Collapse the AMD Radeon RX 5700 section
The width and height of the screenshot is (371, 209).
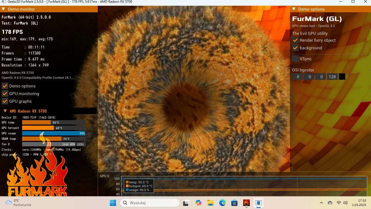[5, 111]
